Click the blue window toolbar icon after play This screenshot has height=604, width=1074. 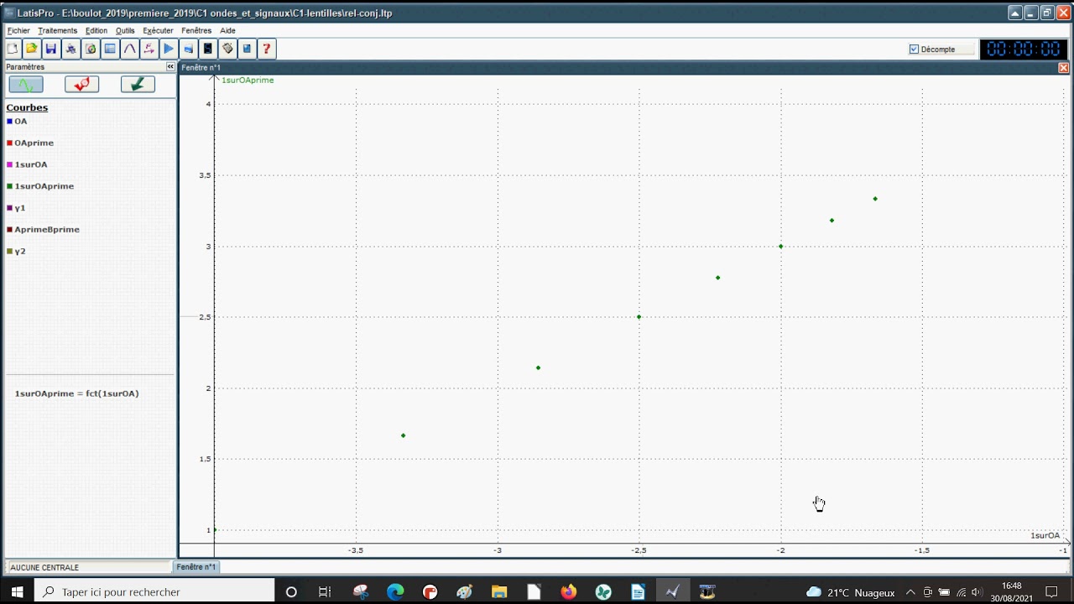[188, 49]
